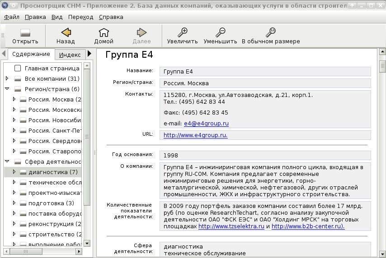The width and height of the screenshot is (386, 258).
Task: Select the Россия. Свердловская tree item
Action: coord(55,141)
